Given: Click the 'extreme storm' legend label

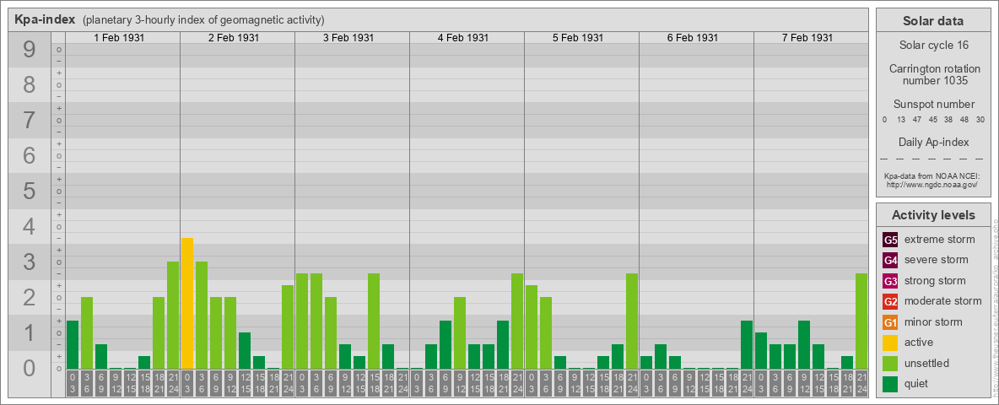Looking at the screenshot, I should pyautogui.click(x=940, y=240).
